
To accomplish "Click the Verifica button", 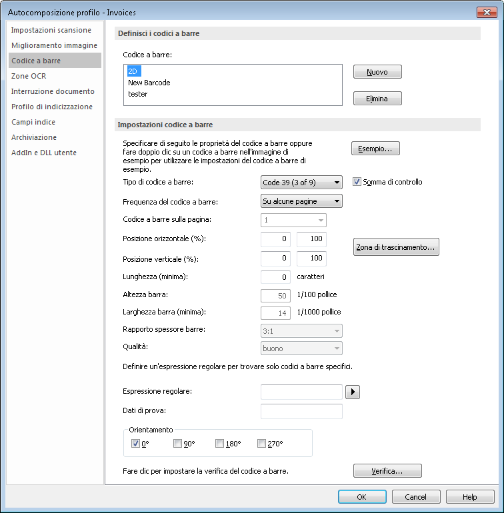I will click(387, 472).
